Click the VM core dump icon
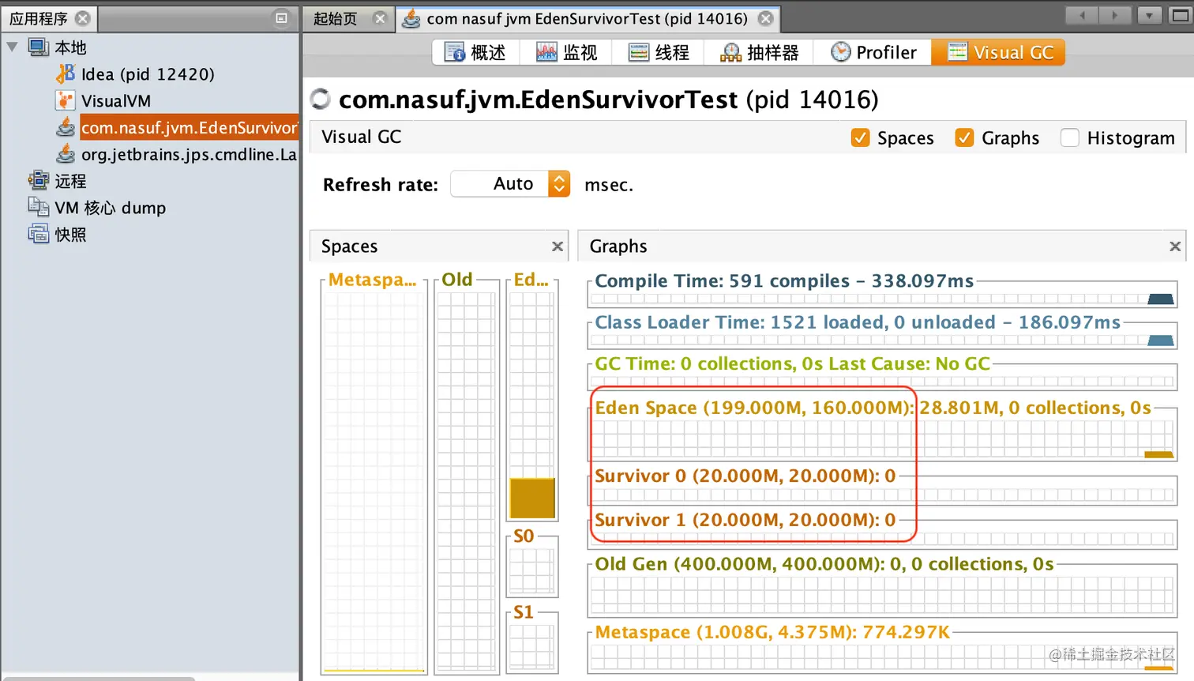Image resolution: width=1194 pixels, height=681 pixels. [x=38, y=207]
